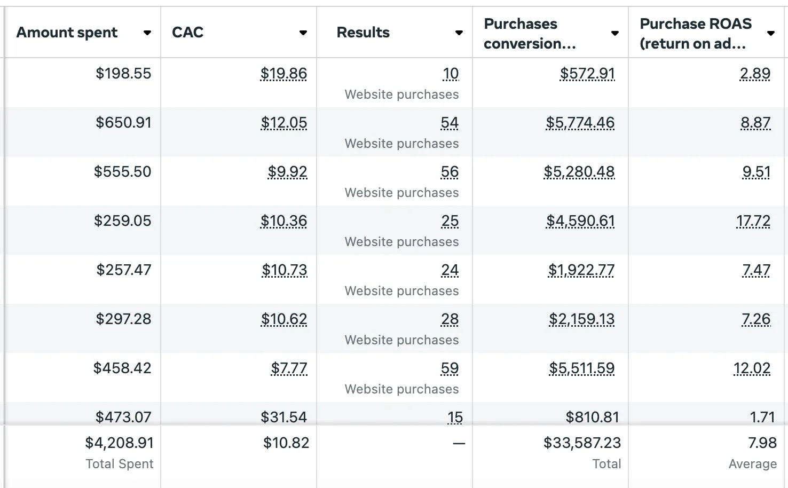Open Purchases conversion column dropdown arrow

(614, 33)
